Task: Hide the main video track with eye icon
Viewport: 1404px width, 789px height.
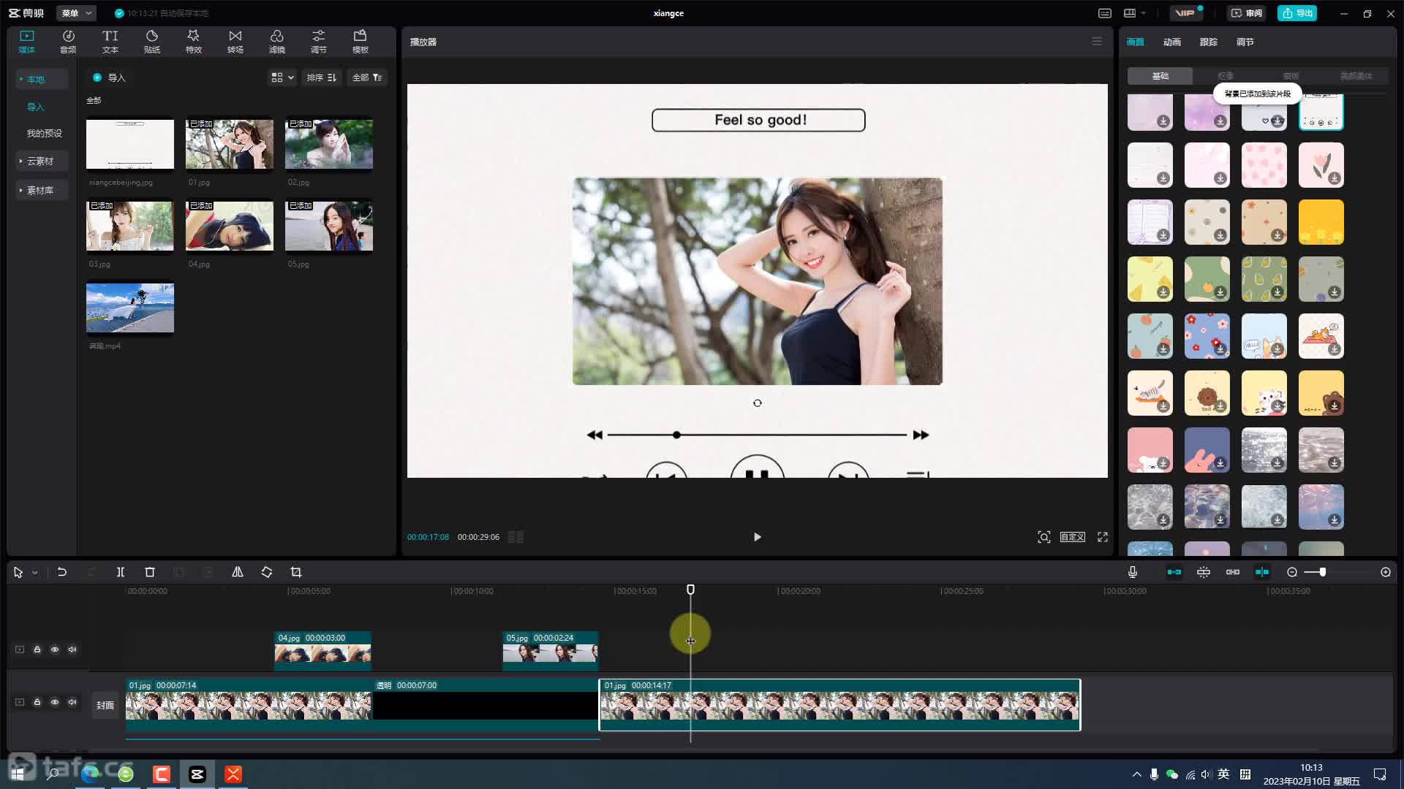Action: tap(55, 702)
